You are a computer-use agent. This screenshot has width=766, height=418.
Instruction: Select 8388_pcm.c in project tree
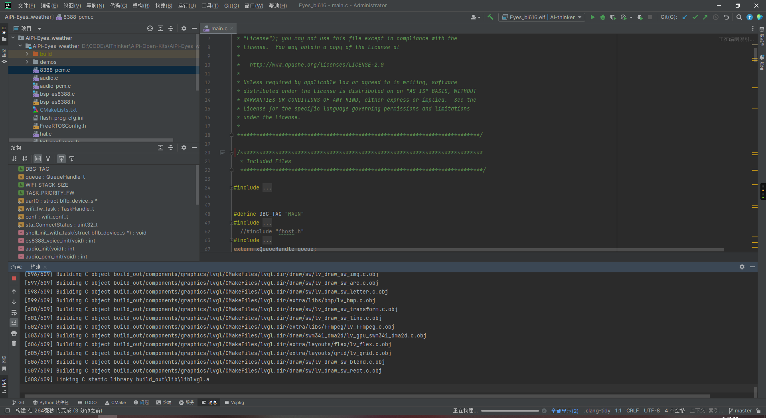tap(103, 70)
